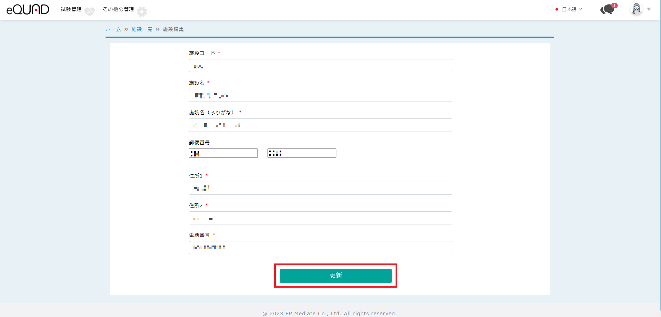Click into the 施設名 text field
This screenshot has width=661, height=317.
(320, 95)
